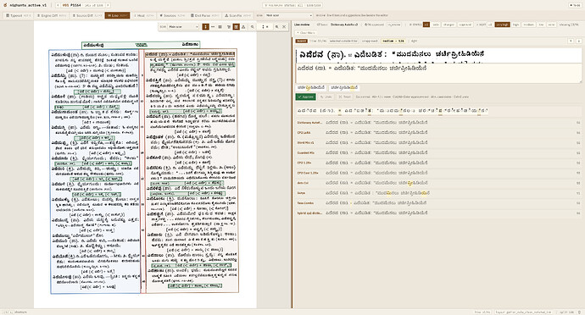Select the in_review filter chip
The height and width of the screenshot is (315, 585).
point(394,25)
